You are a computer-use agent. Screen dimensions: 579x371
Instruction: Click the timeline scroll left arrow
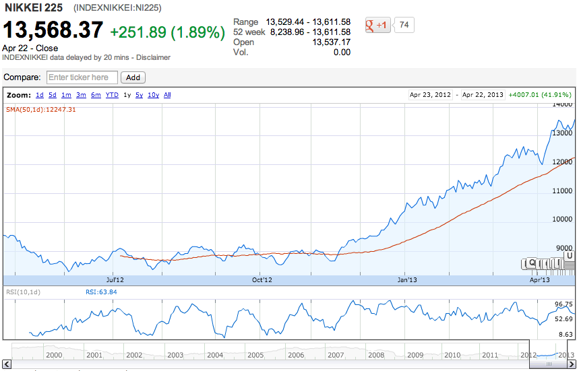click(6, 364)
